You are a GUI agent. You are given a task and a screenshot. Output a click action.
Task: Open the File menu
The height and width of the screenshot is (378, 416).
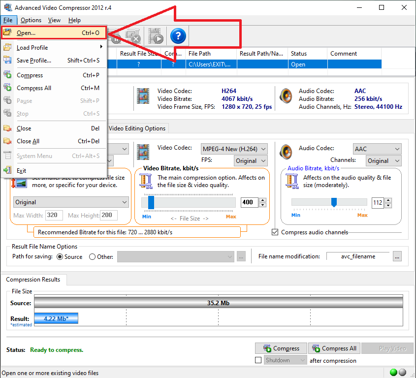pos(8,20)
